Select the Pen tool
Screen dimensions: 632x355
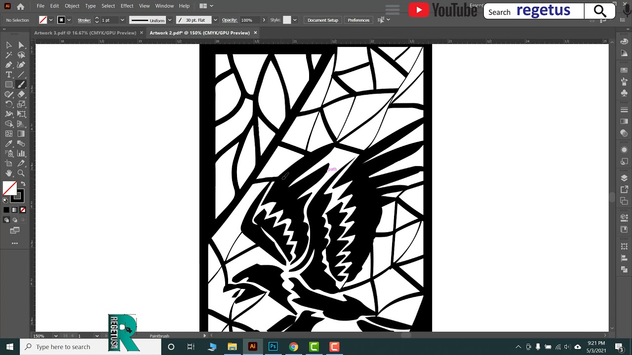click(9, 65)
